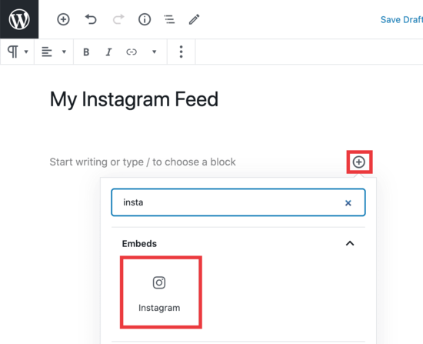Click the Redo arrow icon
The width and height of the screenshot is (423, 344).
(x=118, y=19)
